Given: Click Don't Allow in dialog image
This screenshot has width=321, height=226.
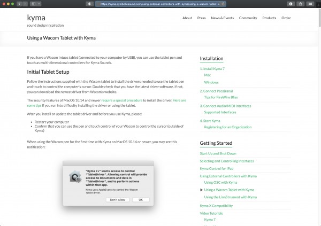Looking at the screenshot, I should [x=118, y=200].
